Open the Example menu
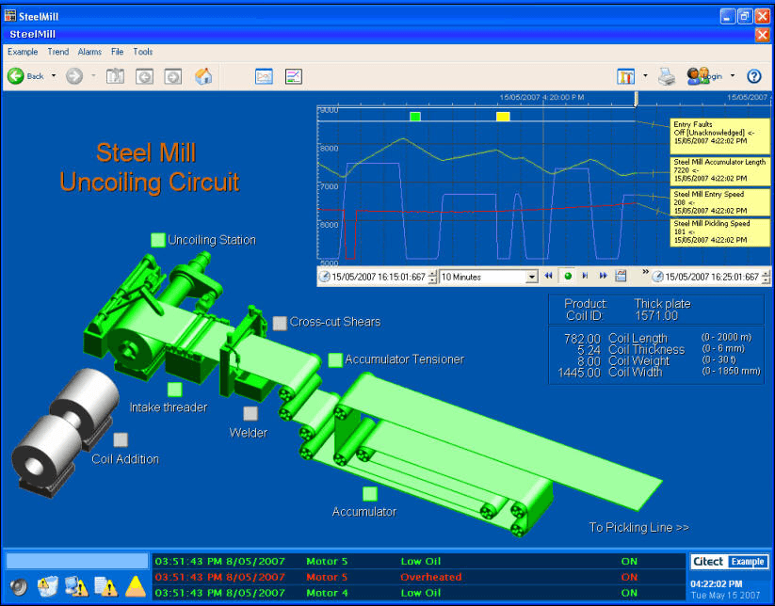 pos(23,52)
